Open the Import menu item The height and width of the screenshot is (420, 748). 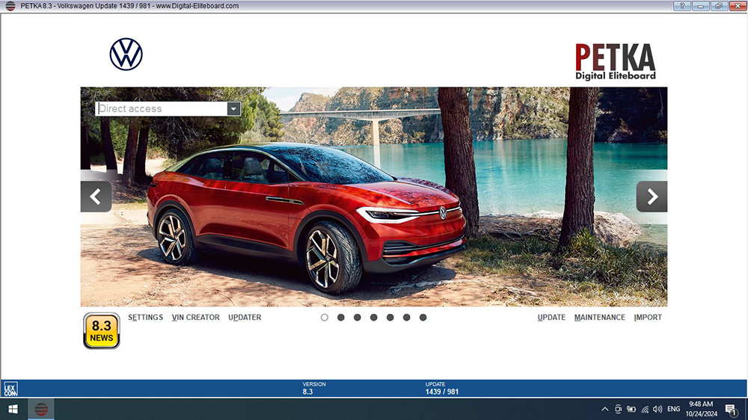pyautogui.click(x=648, y=318)
